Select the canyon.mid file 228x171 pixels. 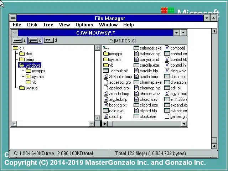click(x=146, y=59)
